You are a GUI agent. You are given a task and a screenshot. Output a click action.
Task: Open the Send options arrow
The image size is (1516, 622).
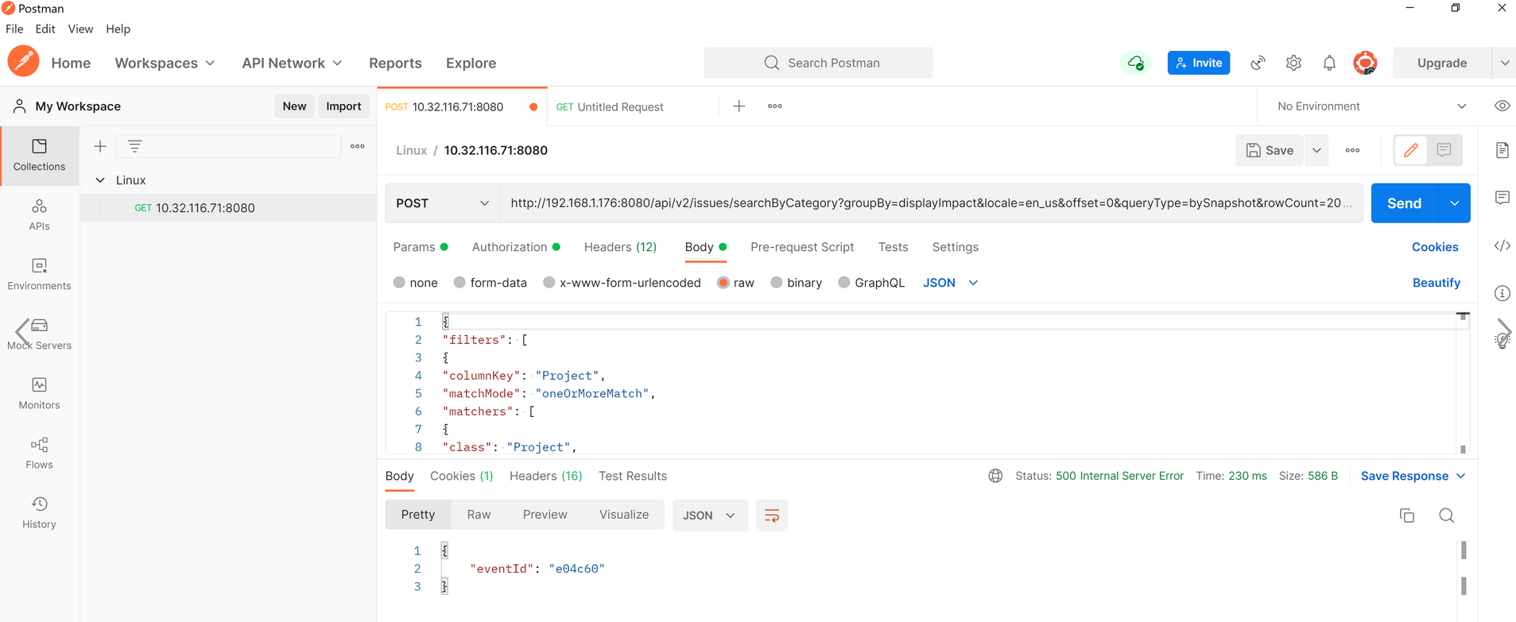[1454, 203]
